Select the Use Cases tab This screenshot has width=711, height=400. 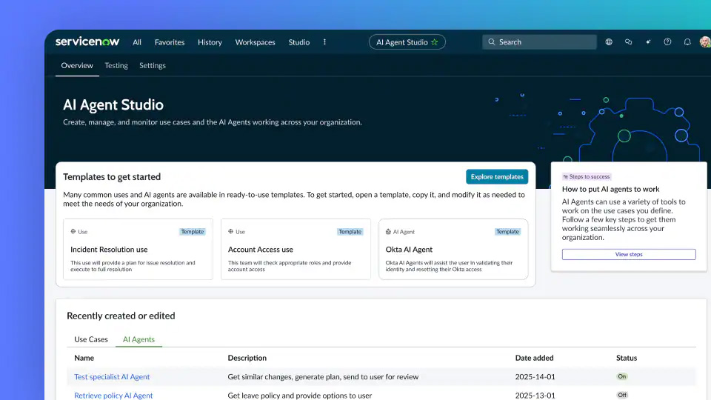click(x=91, y=339)
